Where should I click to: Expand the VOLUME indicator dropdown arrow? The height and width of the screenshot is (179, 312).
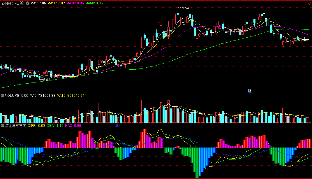[x=2, y=96]
